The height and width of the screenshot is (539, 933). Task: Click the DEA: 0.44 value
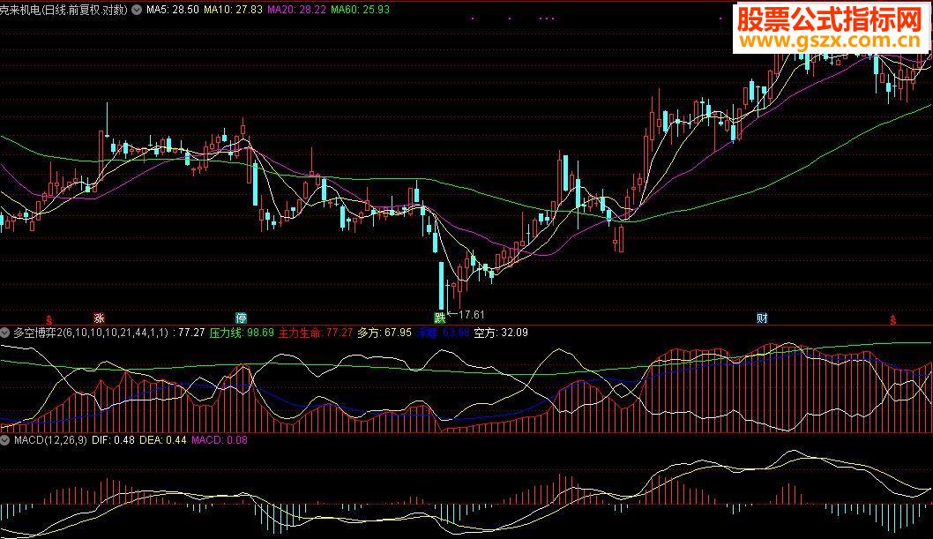163,440
